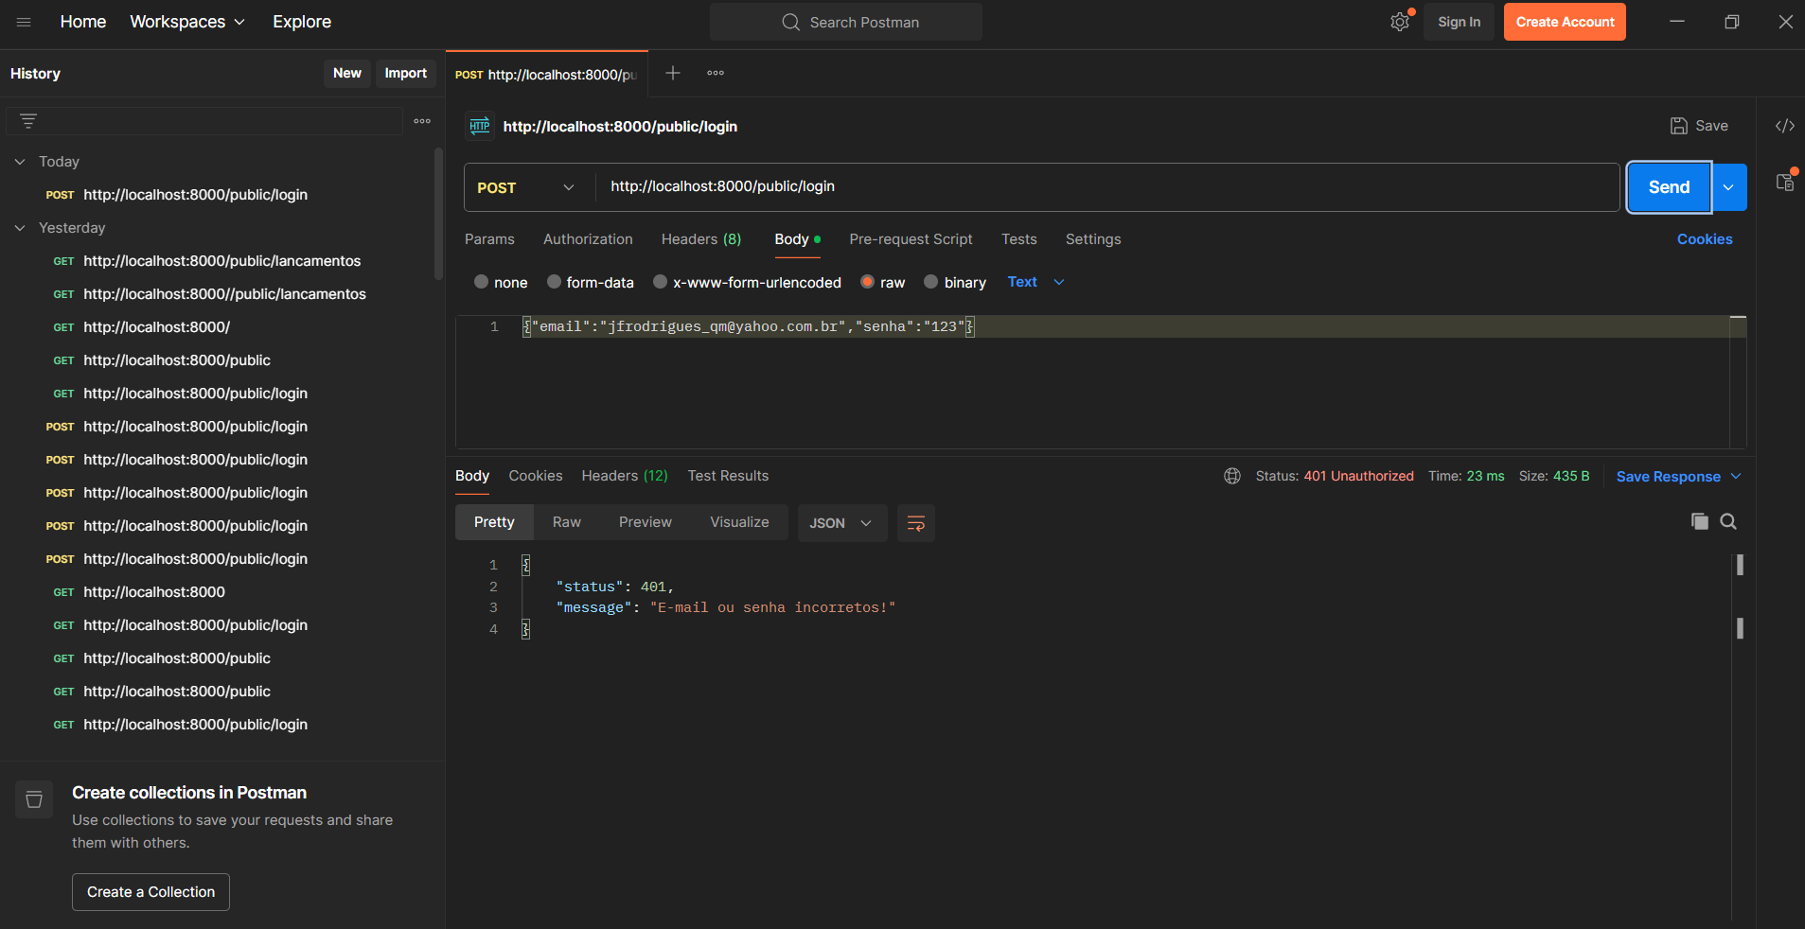Switch to the Authorization tab

point(588,239)
